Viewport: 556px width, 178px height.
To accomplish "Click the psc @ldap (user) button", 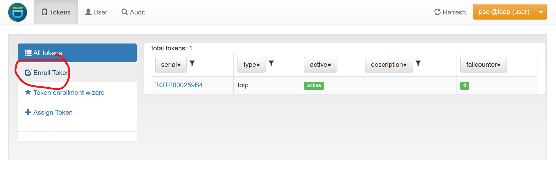I will click(504, 12).
